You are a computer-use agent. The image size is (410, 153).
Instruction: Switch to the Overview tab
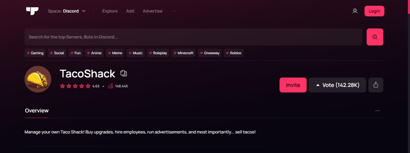point(37,110)
